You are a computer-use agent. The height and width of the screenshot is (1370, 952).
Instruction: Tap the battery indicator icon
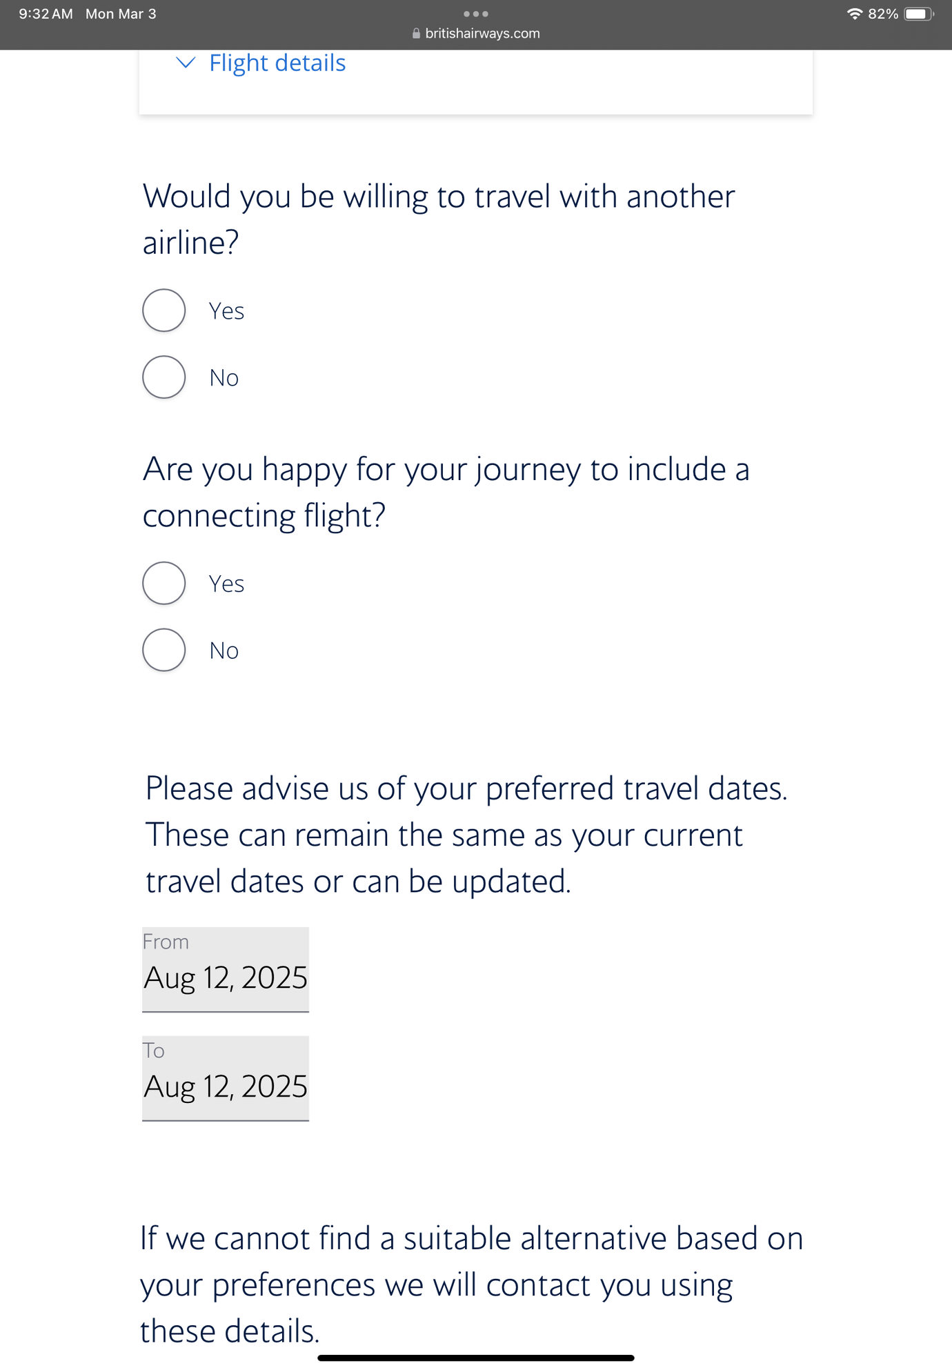pos(920,14)
